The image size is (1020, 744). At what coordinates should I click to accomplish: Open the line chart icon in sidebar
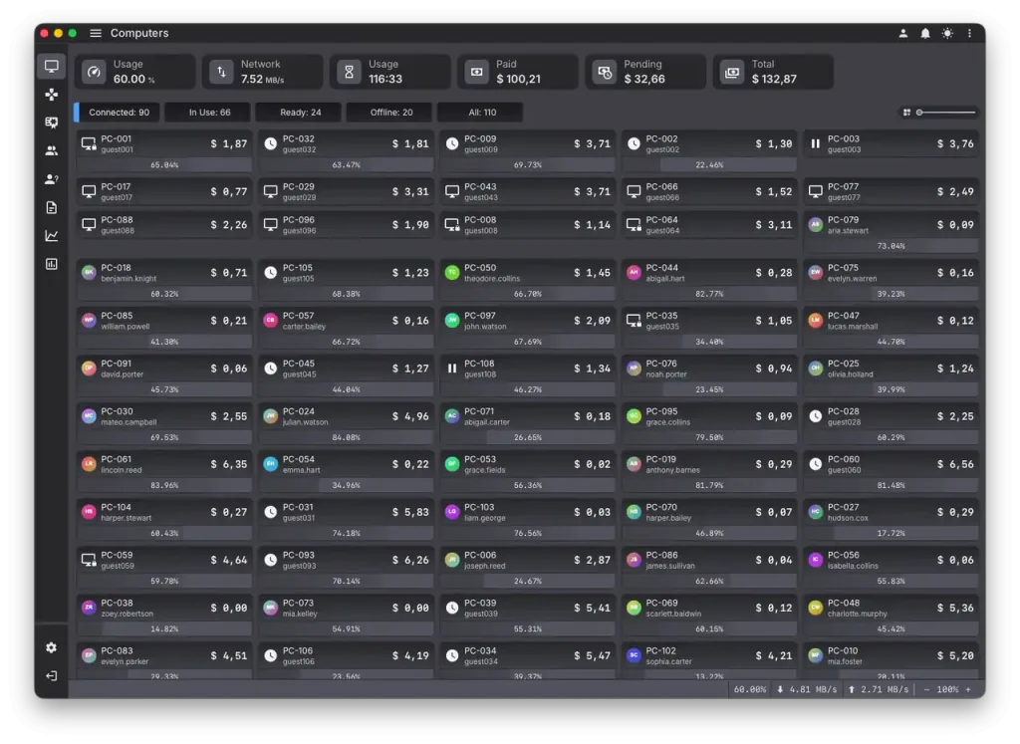tap(52, 235)
